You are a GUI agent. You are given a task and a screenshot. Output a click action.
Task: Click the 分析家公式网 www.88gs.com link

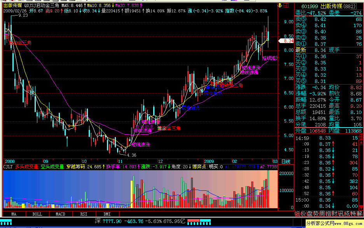point(334,224)
